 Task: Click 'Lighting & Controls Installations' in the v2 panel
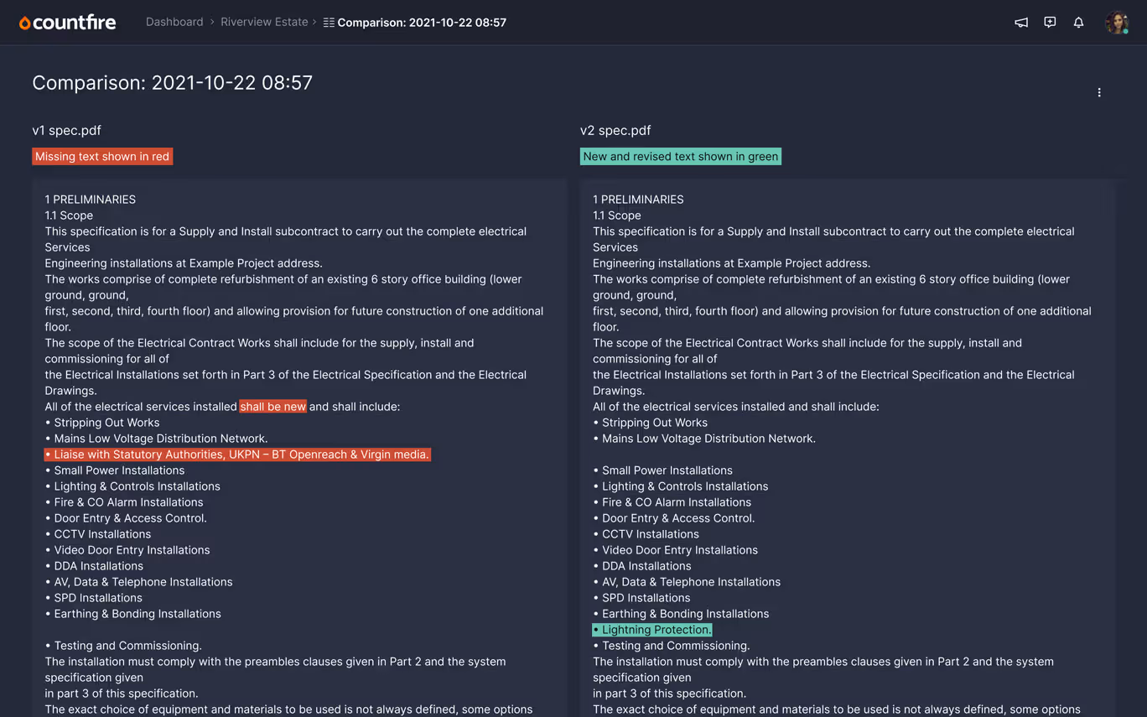pyautogui.click(x=685, y=486)
